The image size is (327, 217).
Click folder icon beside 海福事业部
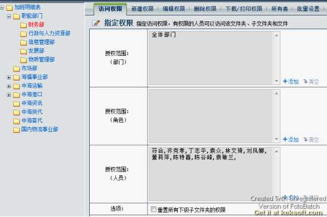16,77
